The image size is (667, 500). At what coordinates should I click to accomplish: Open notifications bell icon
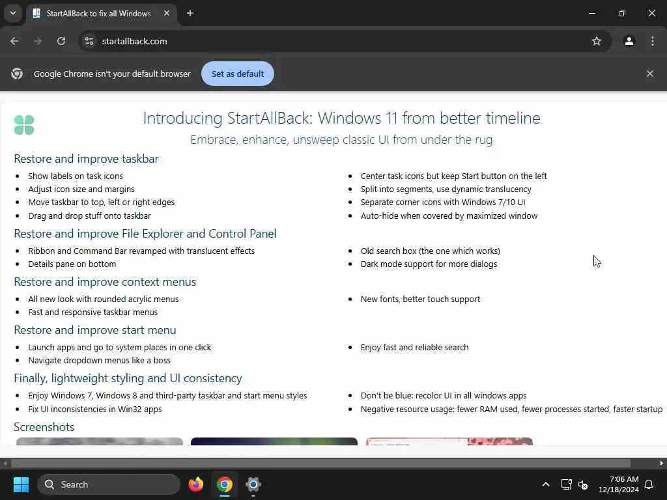pyautogui.click(x=649, y=484)
